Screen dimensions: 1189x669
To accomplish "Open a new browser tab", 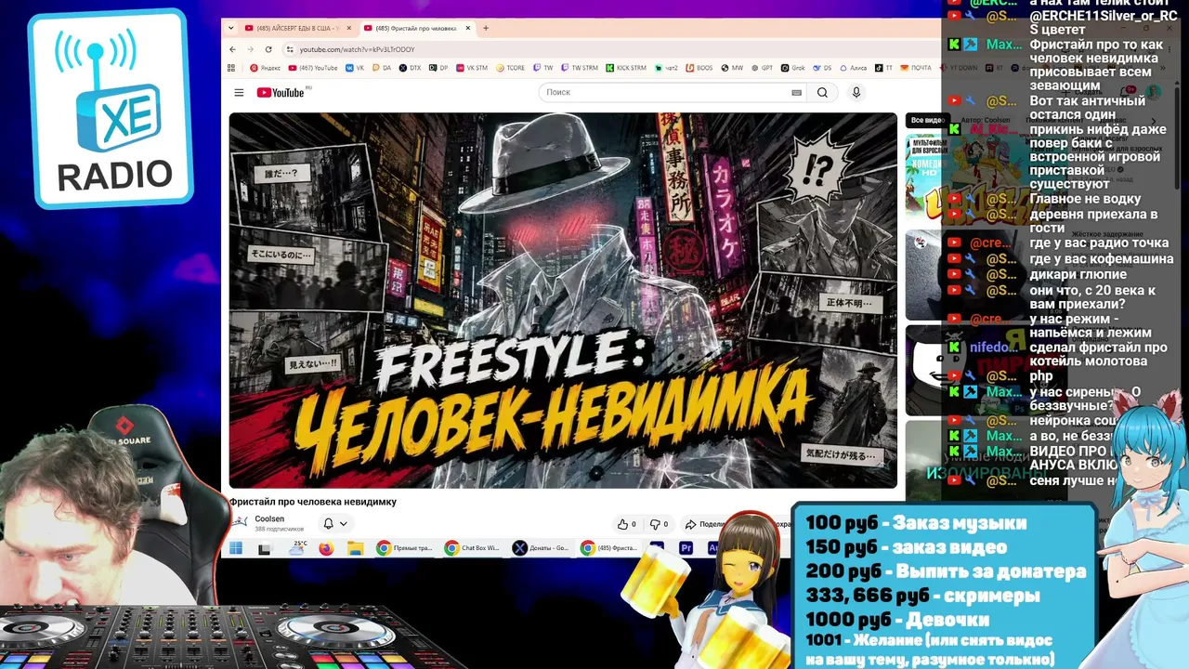I will coord(485,28).
